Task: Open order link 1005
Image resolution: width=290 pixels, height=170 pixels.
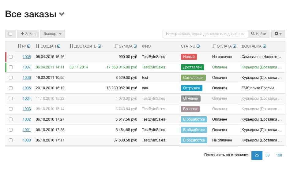Action: coord(27,88)
